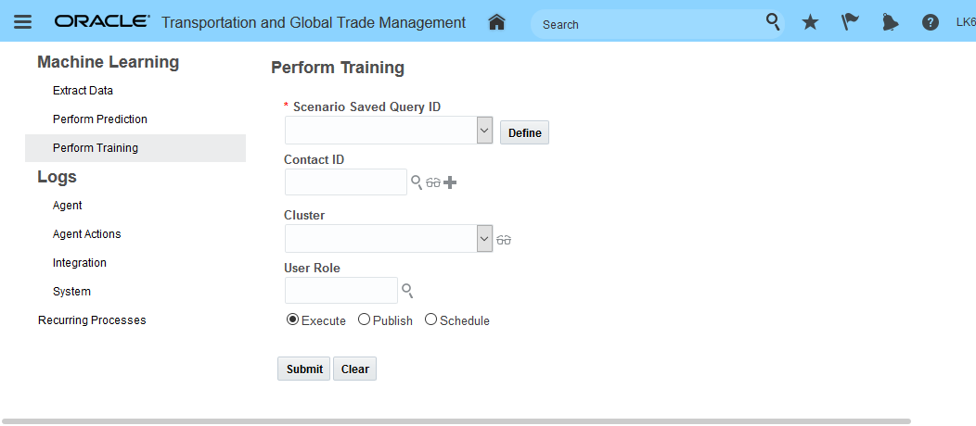Go to the Home page icon
The image size is (976, 426).
(496, 22)
